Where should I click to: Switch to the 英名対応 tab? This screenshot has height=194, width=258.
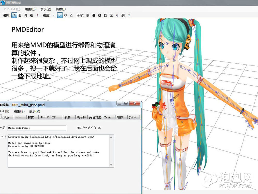pos(95,117)
